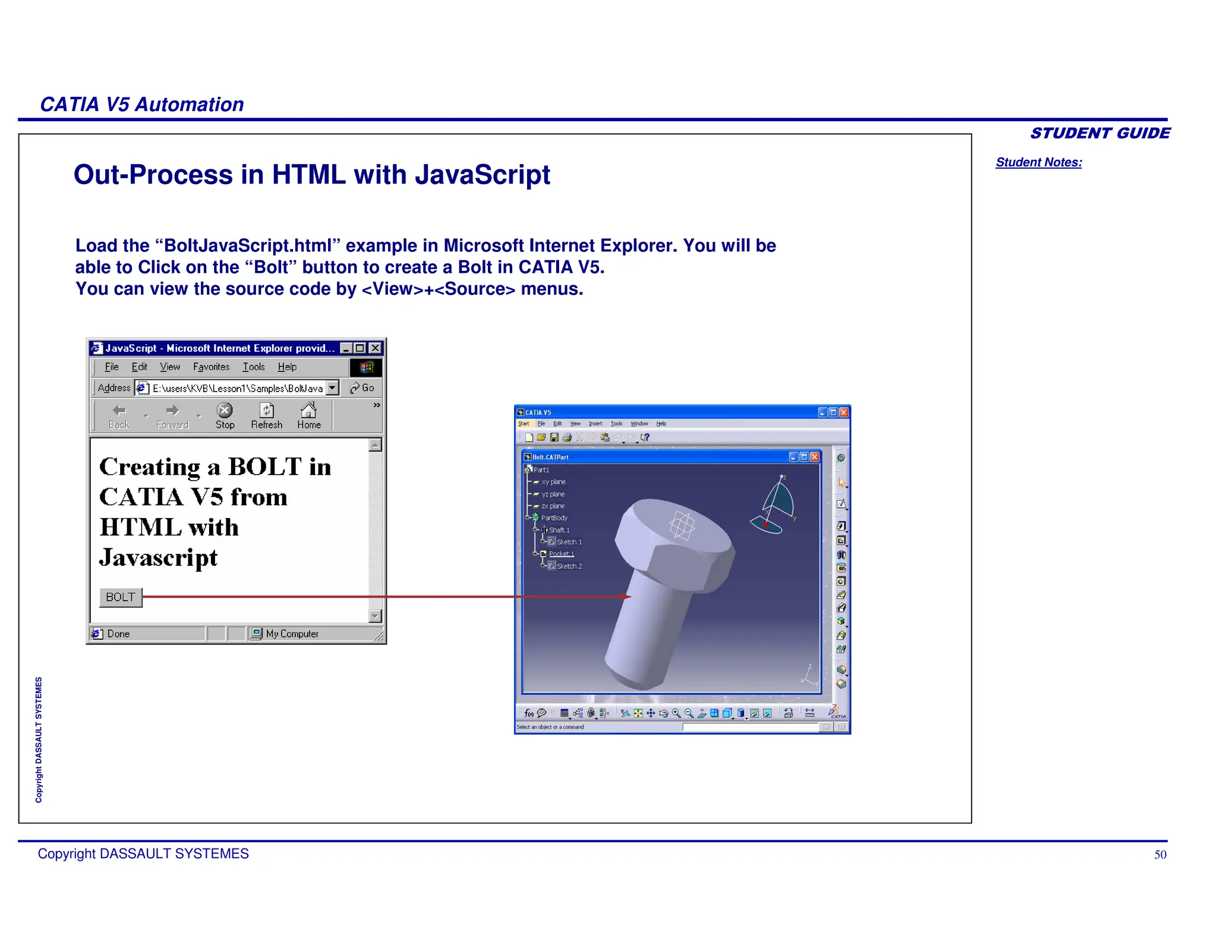Click the Address field showing E:\users\KVB path
This screenshot has height=940, width=1217.
(x=237, y=388)
